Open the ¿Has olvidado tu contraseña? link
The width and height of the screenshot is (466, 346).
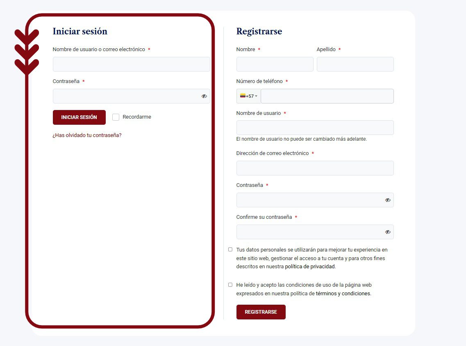tap(87, 135)
